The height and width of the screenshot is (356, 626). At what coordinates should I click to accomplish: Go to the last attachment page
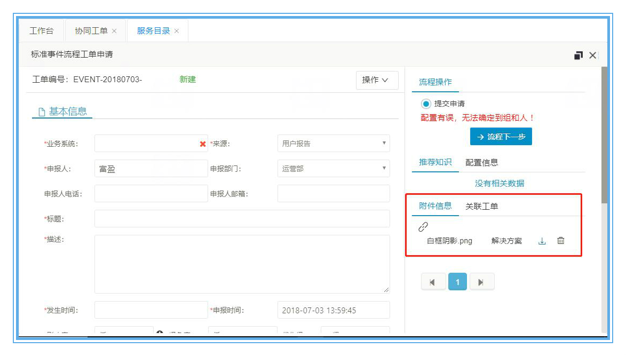tap(481, 282)
